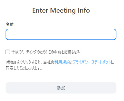Enable the remember name checkbox
The image size is (124, 101).
click(x=8, y=52)
